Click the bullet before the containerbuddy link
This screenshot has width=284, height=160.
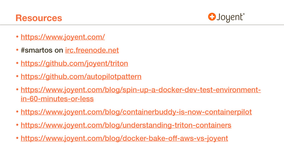coord(17,112)
